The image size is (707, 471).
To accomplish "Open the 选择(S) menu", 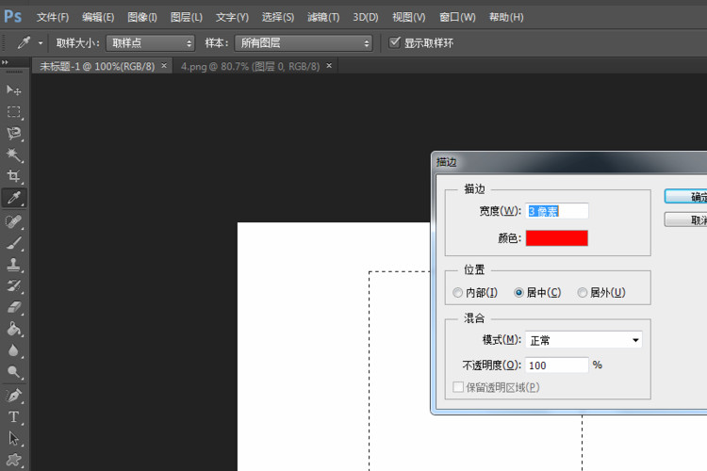I will point(278,17).
